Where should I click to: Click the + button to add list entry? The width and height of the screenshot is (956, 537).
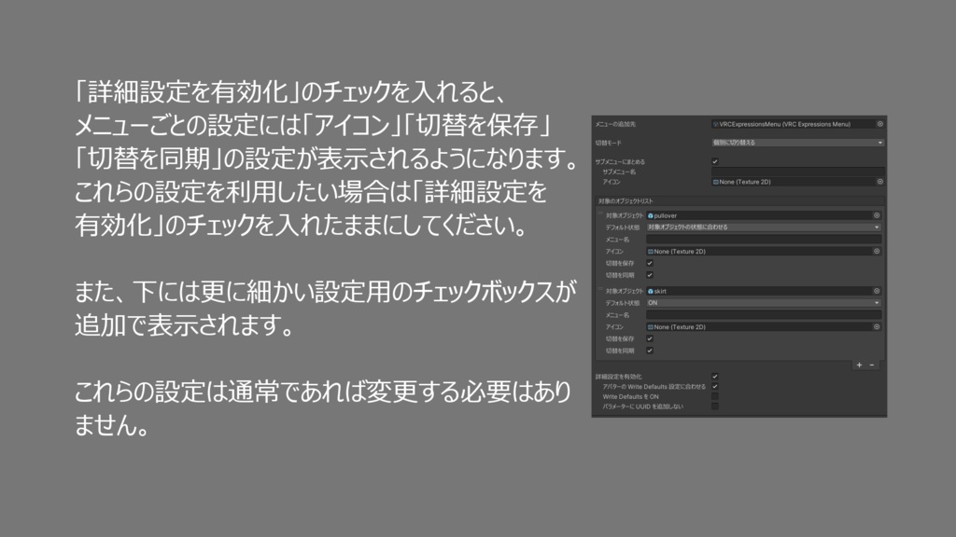pos(859,365)
